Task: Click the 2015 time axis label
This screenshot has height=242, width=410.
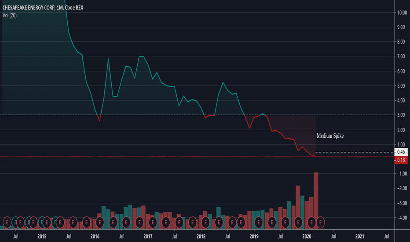Action: [x=42, y=237]
